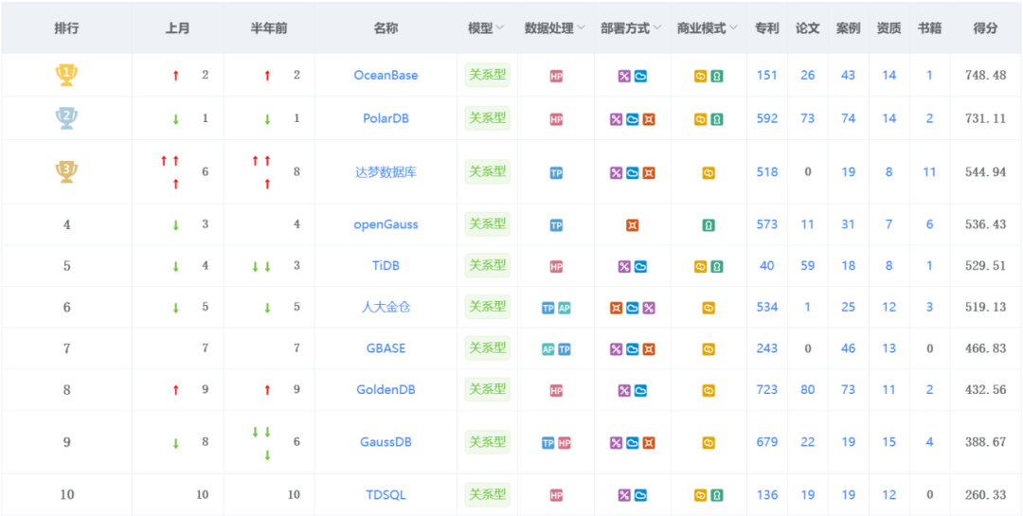Click the orange deployment icon in the 达梦数据库 row
This screenshot has width=1023, height=516.
[649, 172]
